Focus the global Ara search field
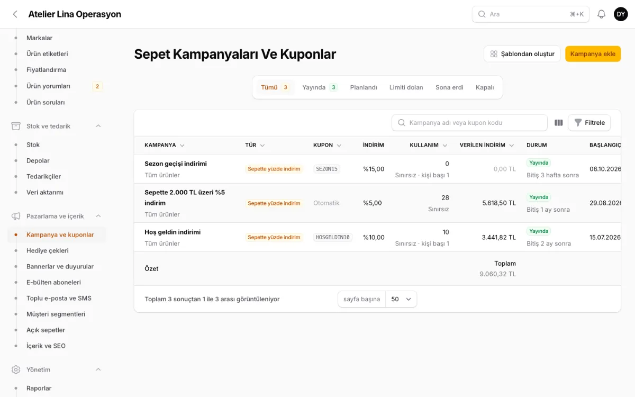 point(530,14)
